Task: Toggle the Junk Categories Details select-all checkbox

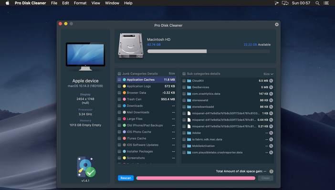Action: 119,74
